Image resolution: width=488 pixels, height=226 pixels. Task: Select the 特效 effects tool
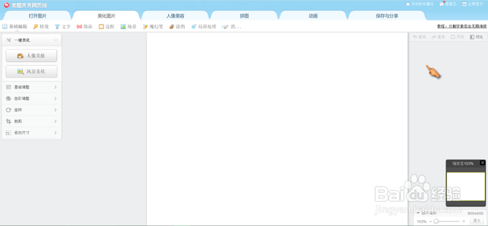(x=41, y=27)
